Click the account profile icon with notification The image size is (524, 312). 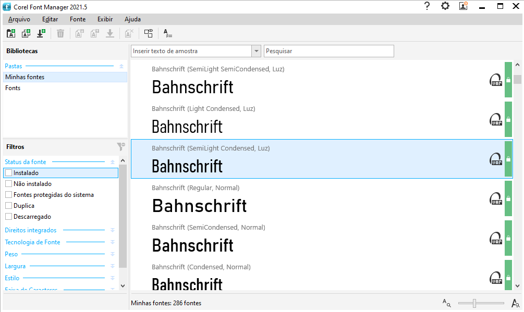[x=463, y=6]
